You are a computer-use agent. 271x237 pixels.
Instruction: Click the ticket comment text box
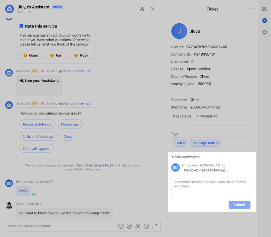[x=211, y=188]
